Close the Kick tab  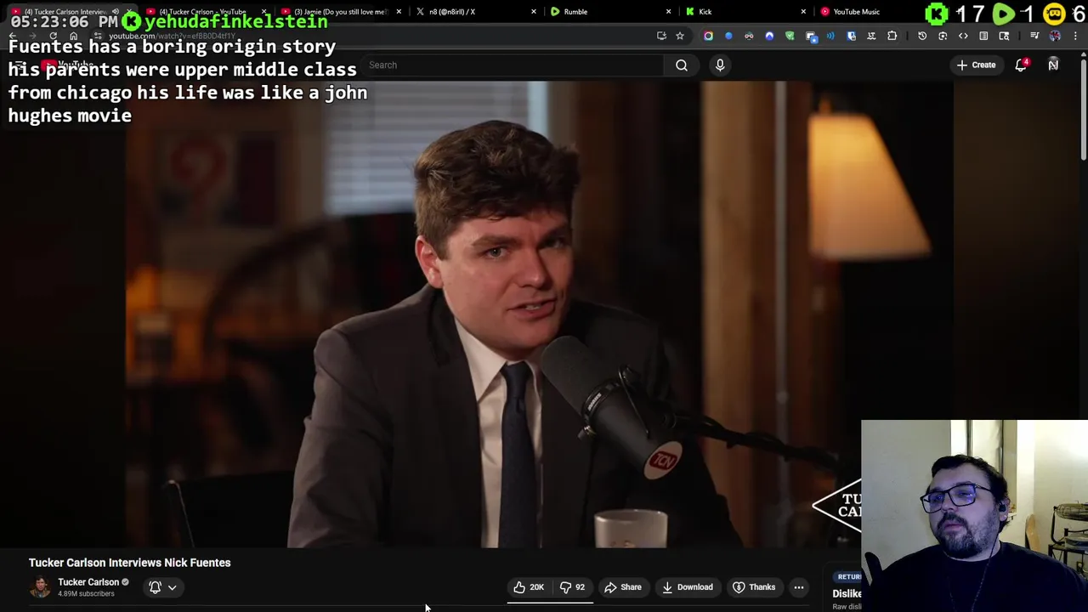tap(803, 12)
